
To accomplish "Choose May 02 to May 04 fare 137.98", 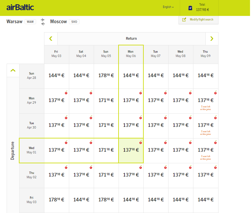I will click(x=81, y=175).
